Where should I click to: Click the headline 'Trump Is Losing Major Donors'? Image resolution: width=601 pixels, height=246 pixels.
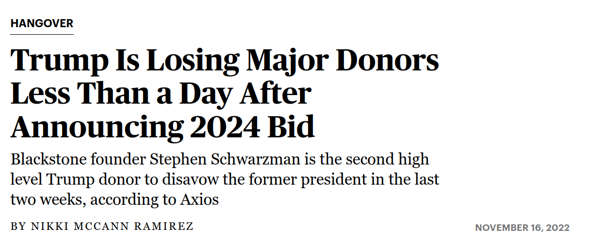tap(224, 61)
